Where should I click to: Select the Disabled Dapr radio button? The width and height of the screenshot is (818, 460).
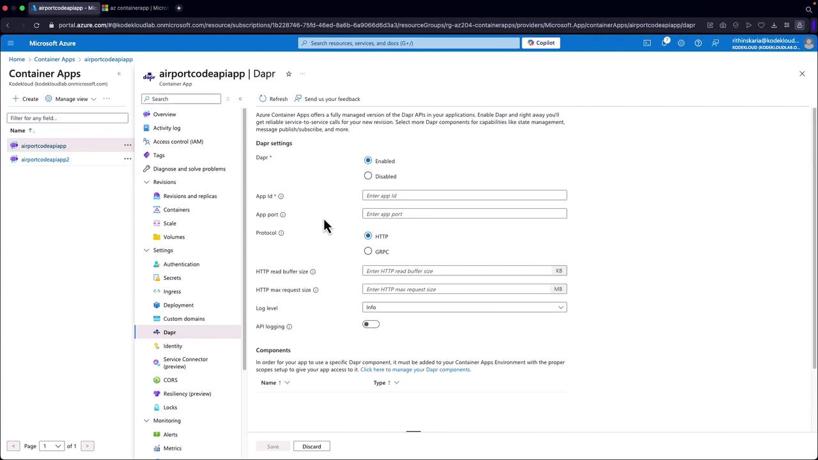point(368,176)
